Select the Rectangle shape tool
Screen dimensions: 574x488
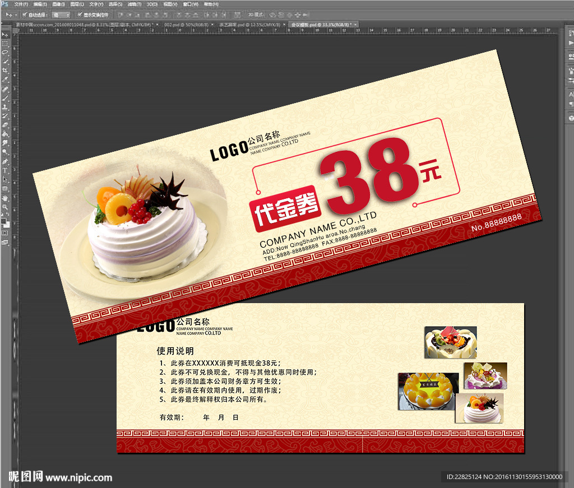click(x=5, y=188)
